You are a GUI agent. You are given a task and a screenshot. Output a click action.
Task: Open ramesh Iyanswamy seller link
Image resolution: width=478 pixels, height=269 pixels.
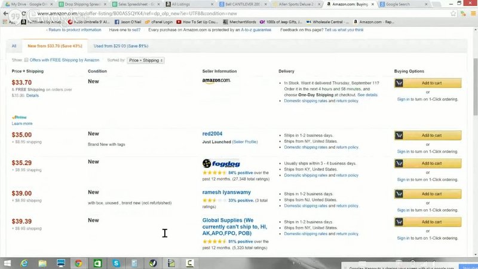click(x=226, y=192)
